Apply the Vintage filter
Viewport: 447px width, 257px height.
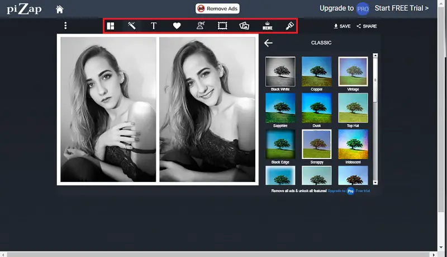click(x=353, y=72)
